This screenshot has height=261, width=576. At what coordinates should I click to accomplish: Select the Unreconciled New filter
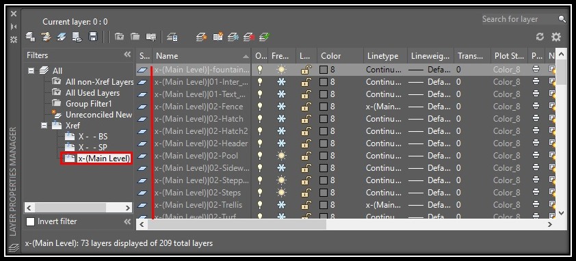pos(99,115)
